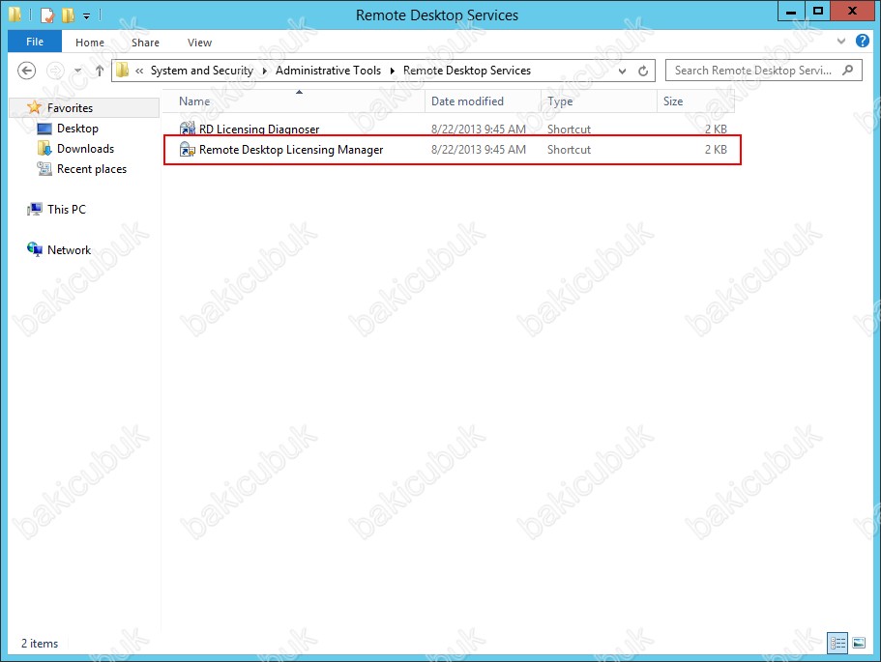This screenshot has height=662, width=881.
Task: Expand the address bar history dropdown
Action: pos(622,71)
